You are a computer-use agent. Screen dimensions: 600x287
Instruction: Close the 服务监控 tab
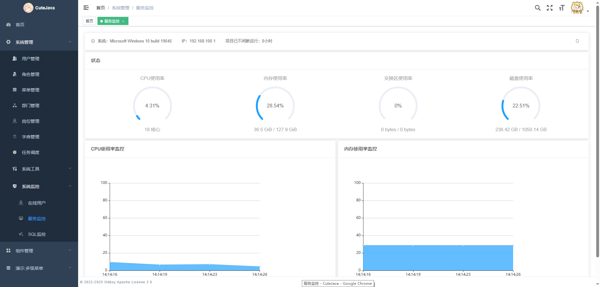point(123,21)
